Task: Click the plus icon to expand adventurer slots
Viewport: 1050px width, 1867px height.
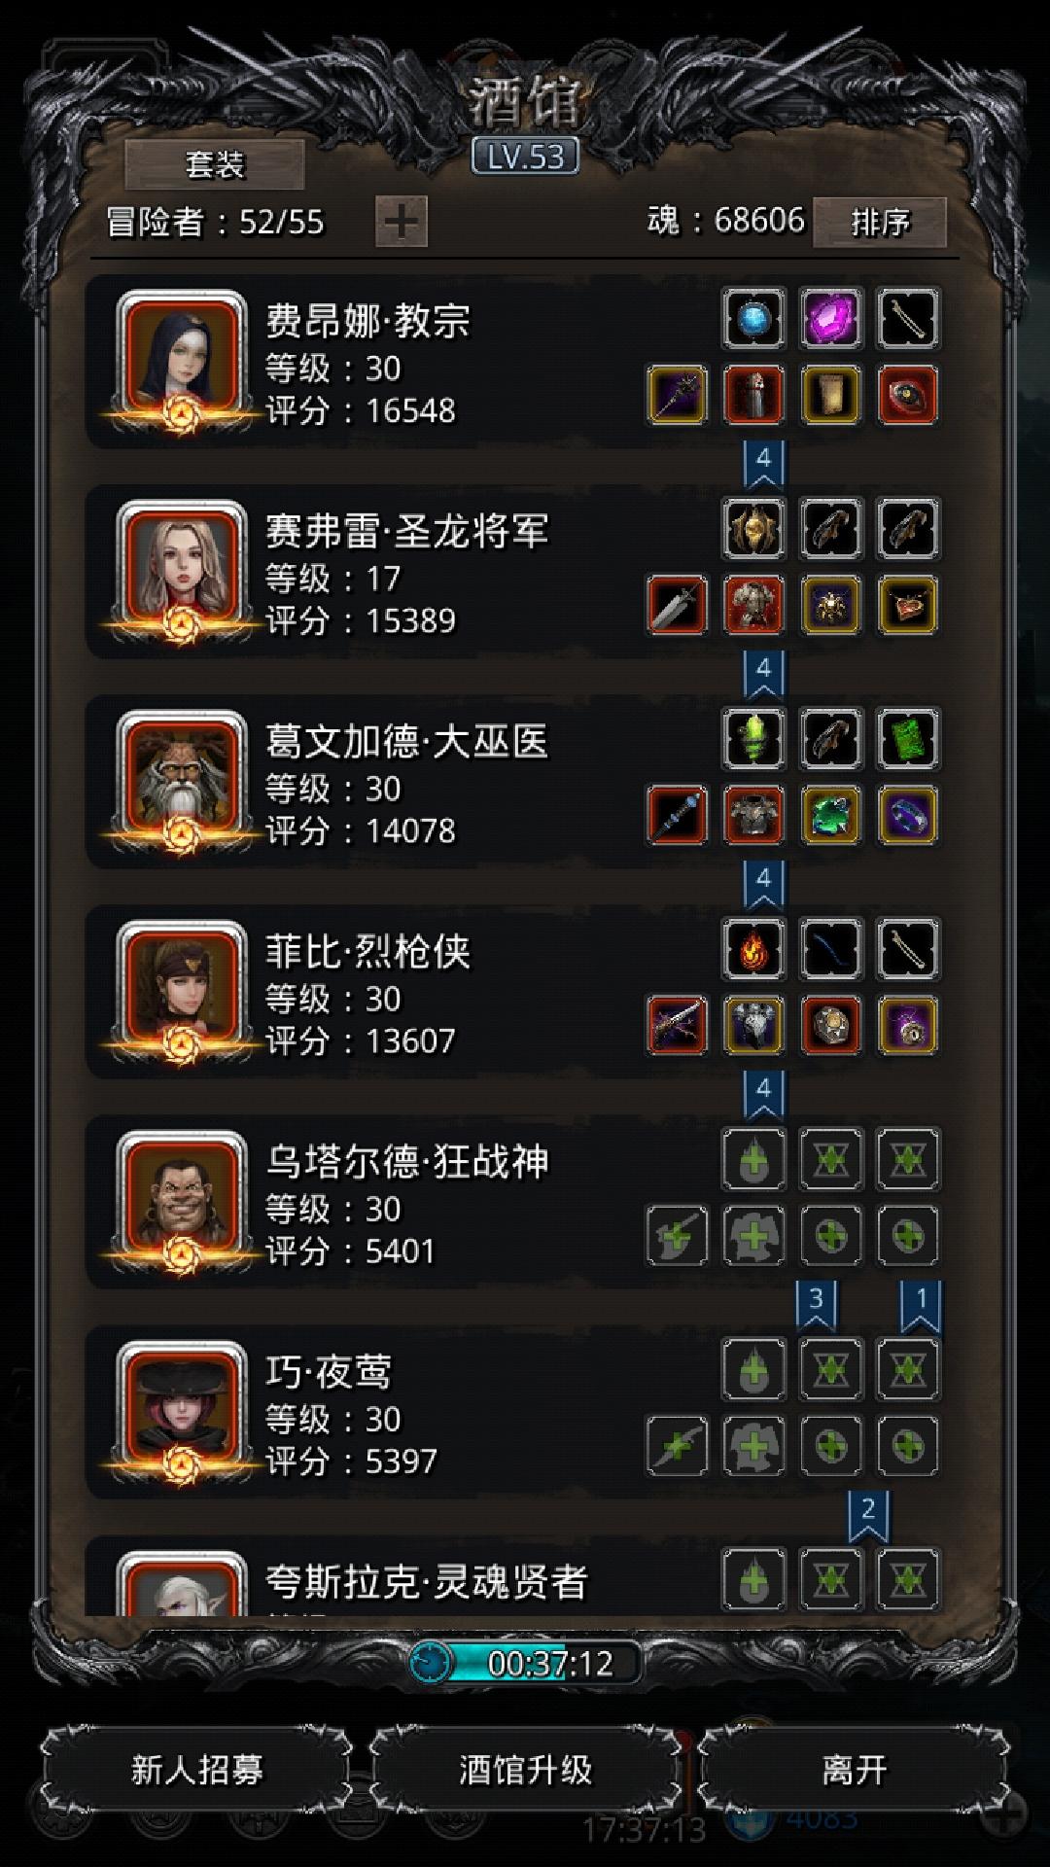Action: (402, 222)
